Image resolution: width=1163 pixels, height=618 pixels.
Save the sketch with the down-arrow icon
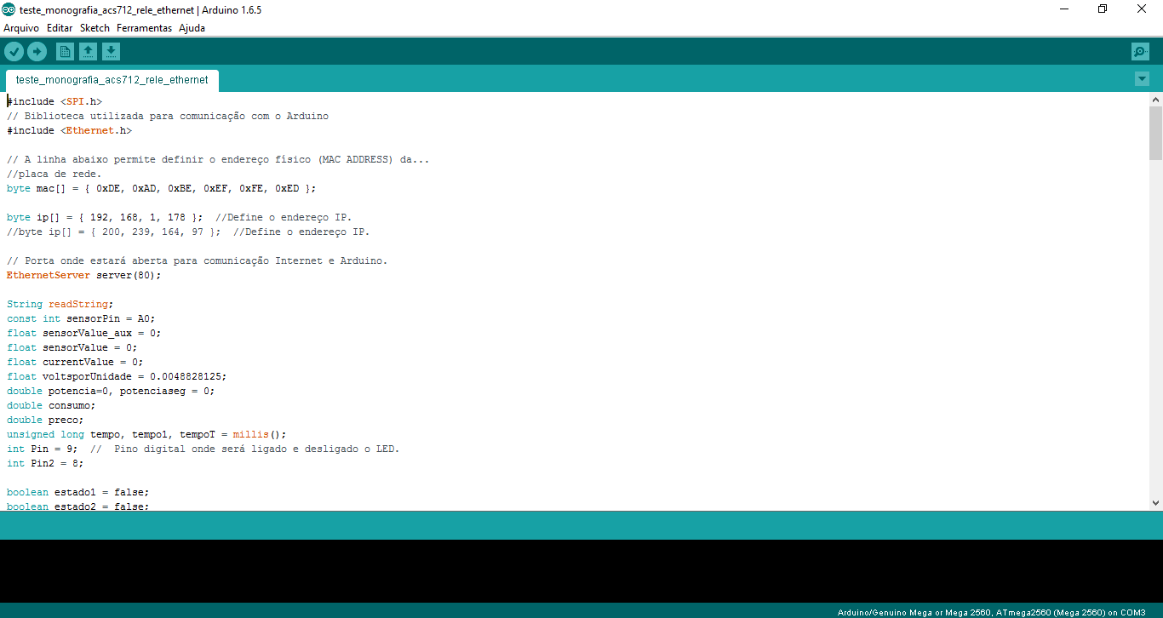pos(111,52)
